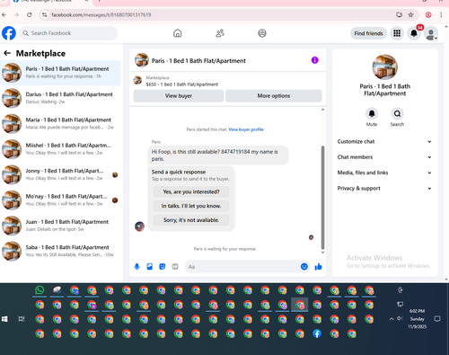Go forward in browser history
Viewport: 449px width, 355px height.
tap(16, 14)
